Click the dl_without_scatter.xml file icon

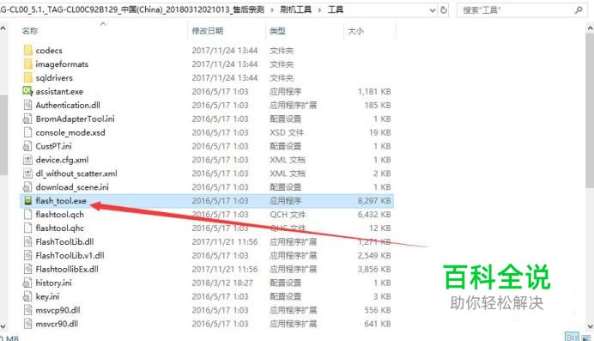coord(27,174)
